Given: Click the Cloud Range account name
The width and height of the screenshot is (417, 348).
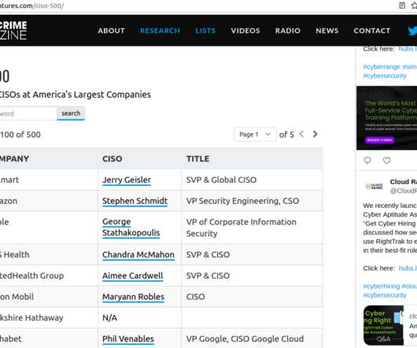Looking at the screenshot, I should pos(403,182).
